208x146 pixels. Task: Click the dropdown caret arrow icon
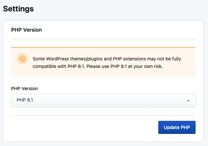tap(188, 101)
